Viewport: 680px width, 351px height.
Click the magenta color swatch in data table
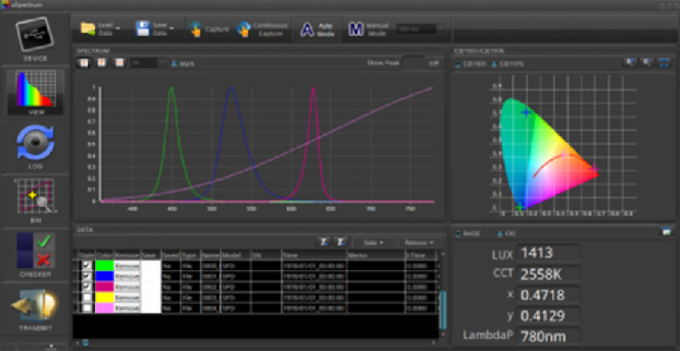click(x=104, y=287)
